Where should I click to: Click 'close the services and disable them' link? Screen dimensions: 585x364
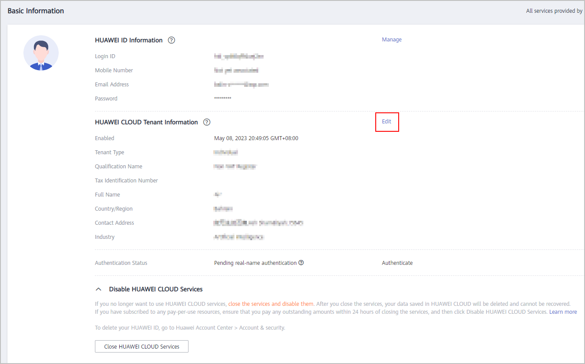(271, 304)
